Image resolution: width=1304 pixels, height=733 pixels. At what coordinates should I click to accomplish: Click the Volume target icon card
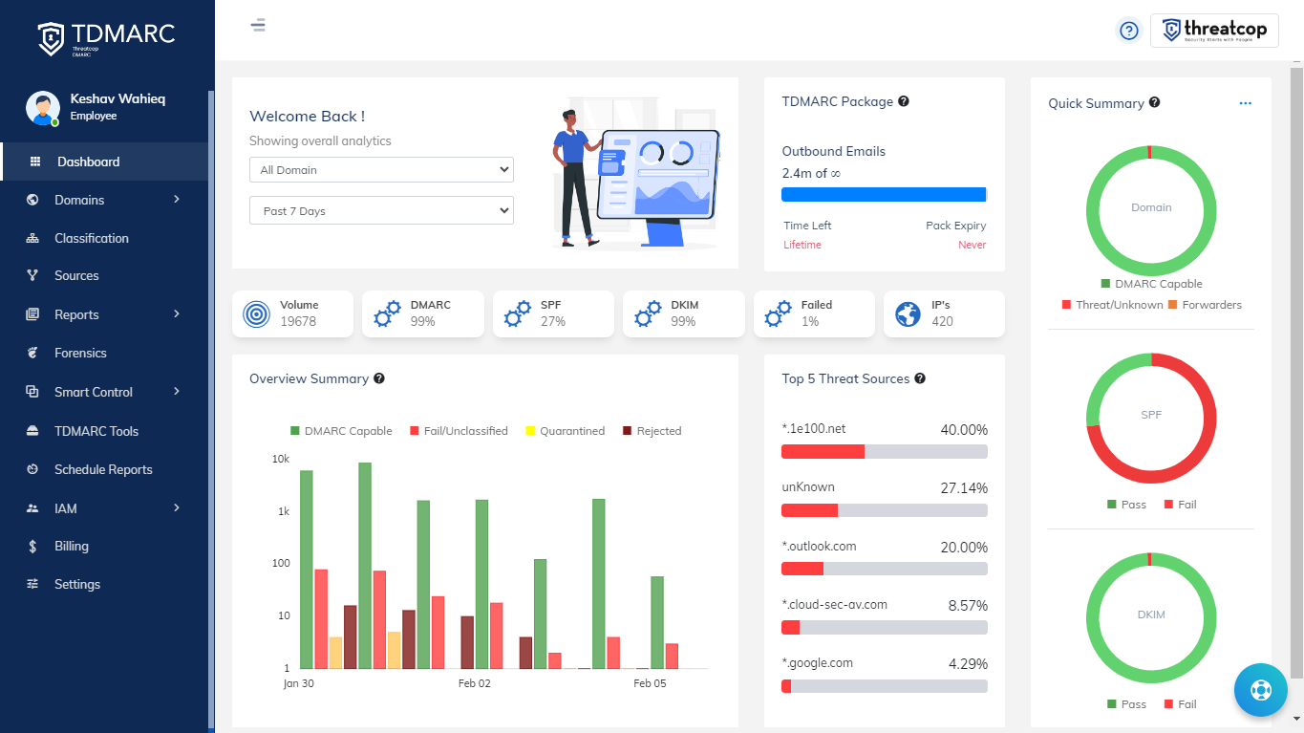(292, 313)
